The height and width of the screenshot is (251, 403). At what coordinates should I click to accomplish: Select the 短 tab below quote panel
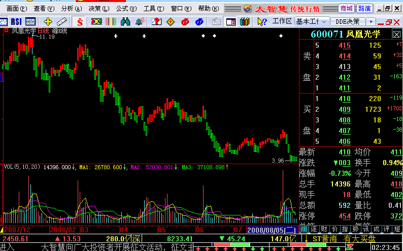(397, 229)
